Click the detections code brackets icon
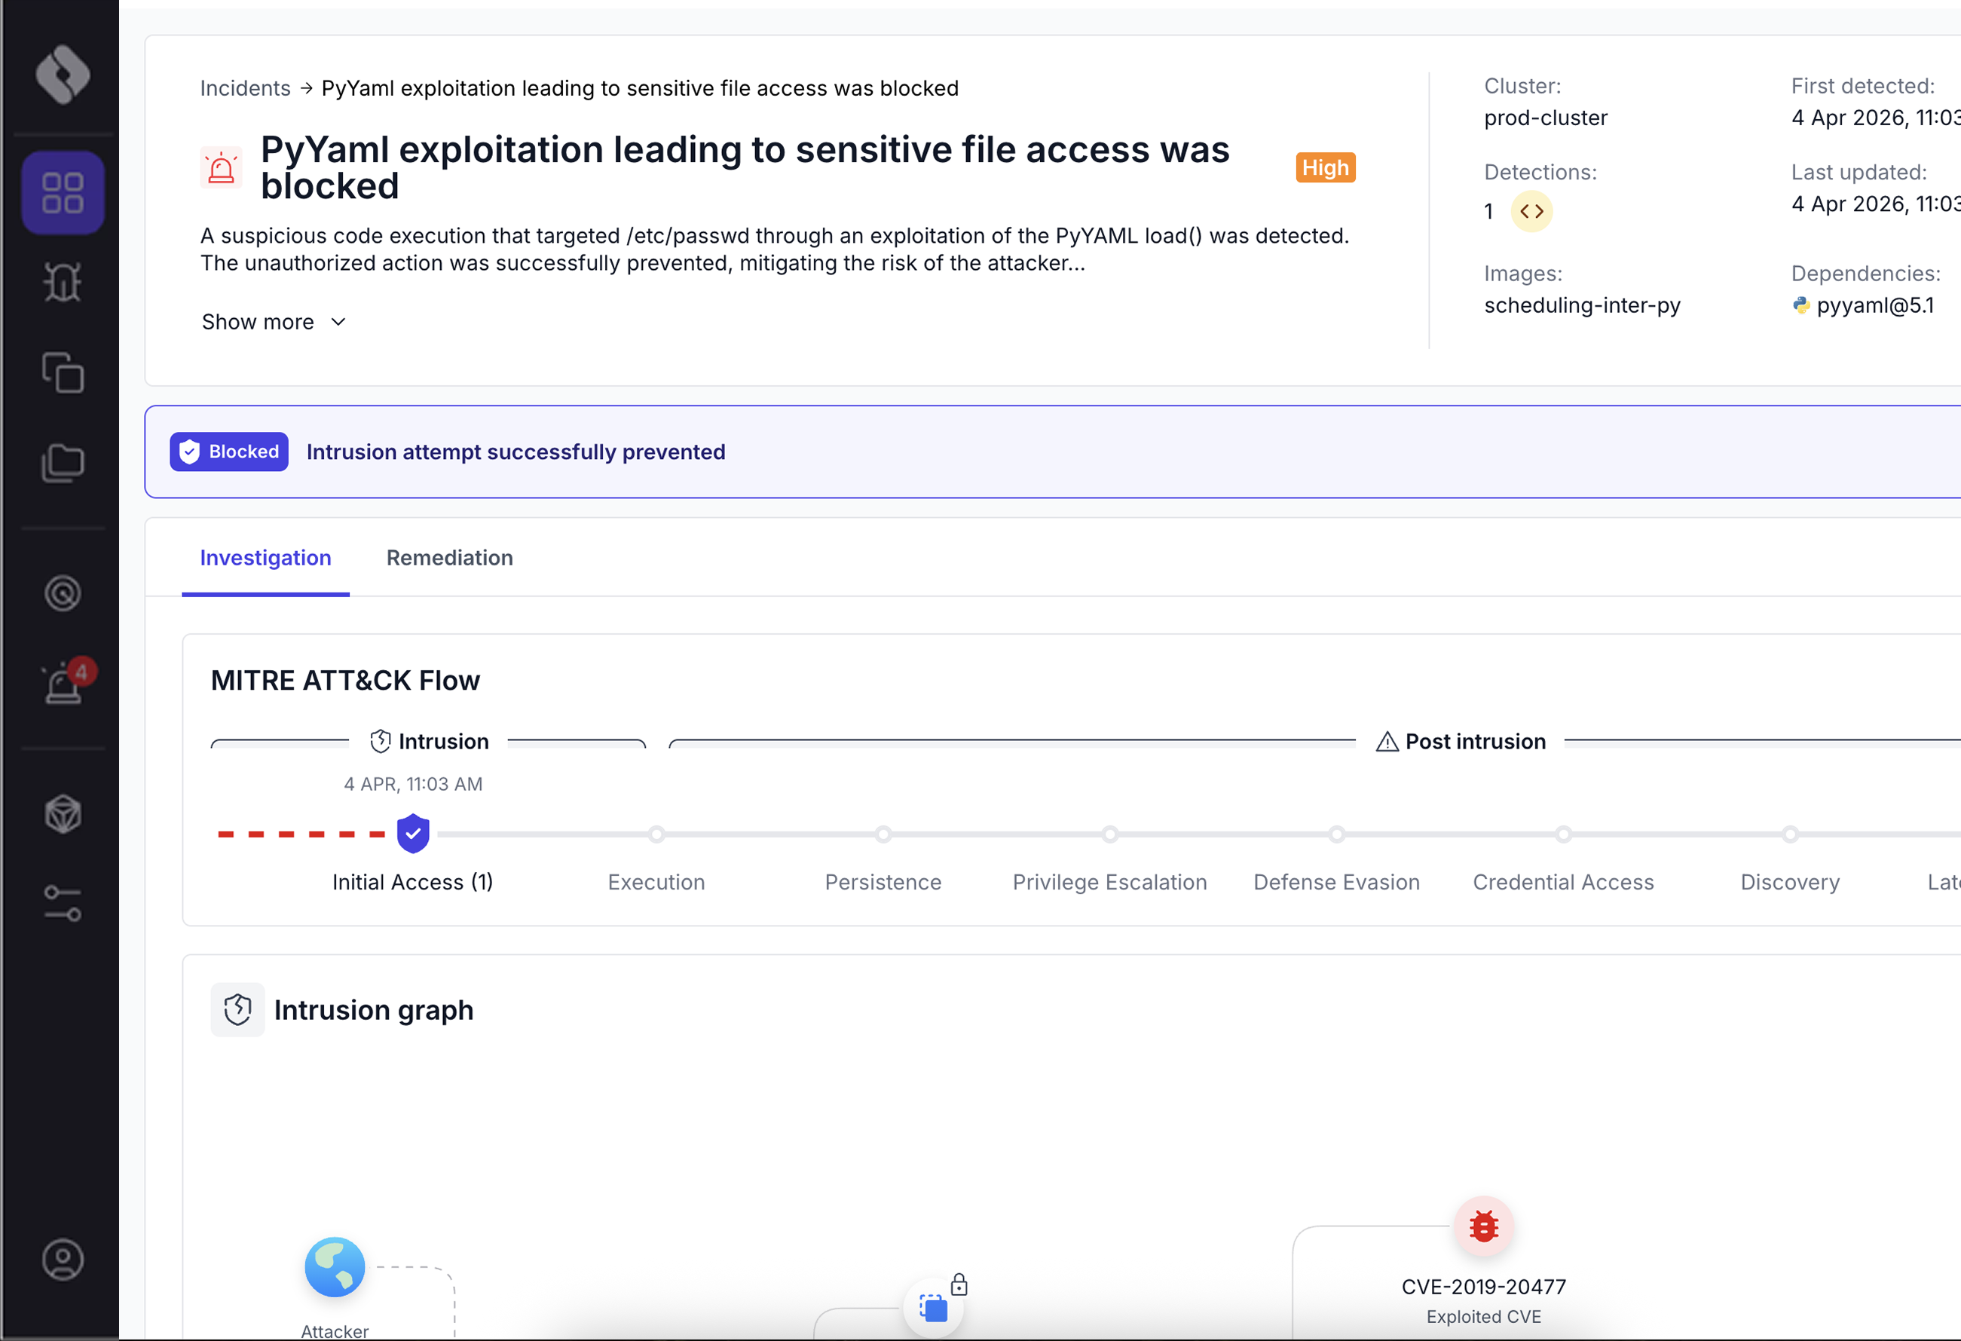Screen dimensions: 1961x1341 pyautogui.click(x=1531, y=211)
